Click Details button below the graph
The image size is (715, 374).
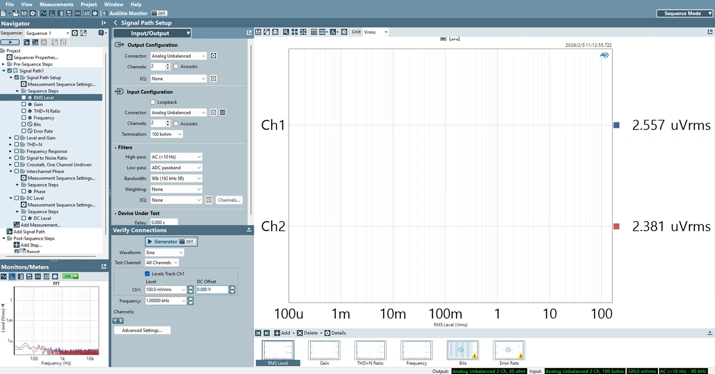pyautogui.click(x=335, y=333)
